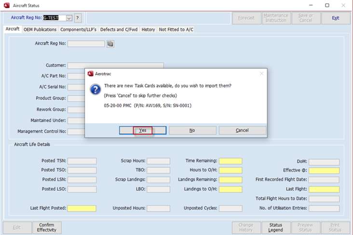The image size is (353, 235).
Task: Click the Posted TSO field
Action: tap(82, 170)
